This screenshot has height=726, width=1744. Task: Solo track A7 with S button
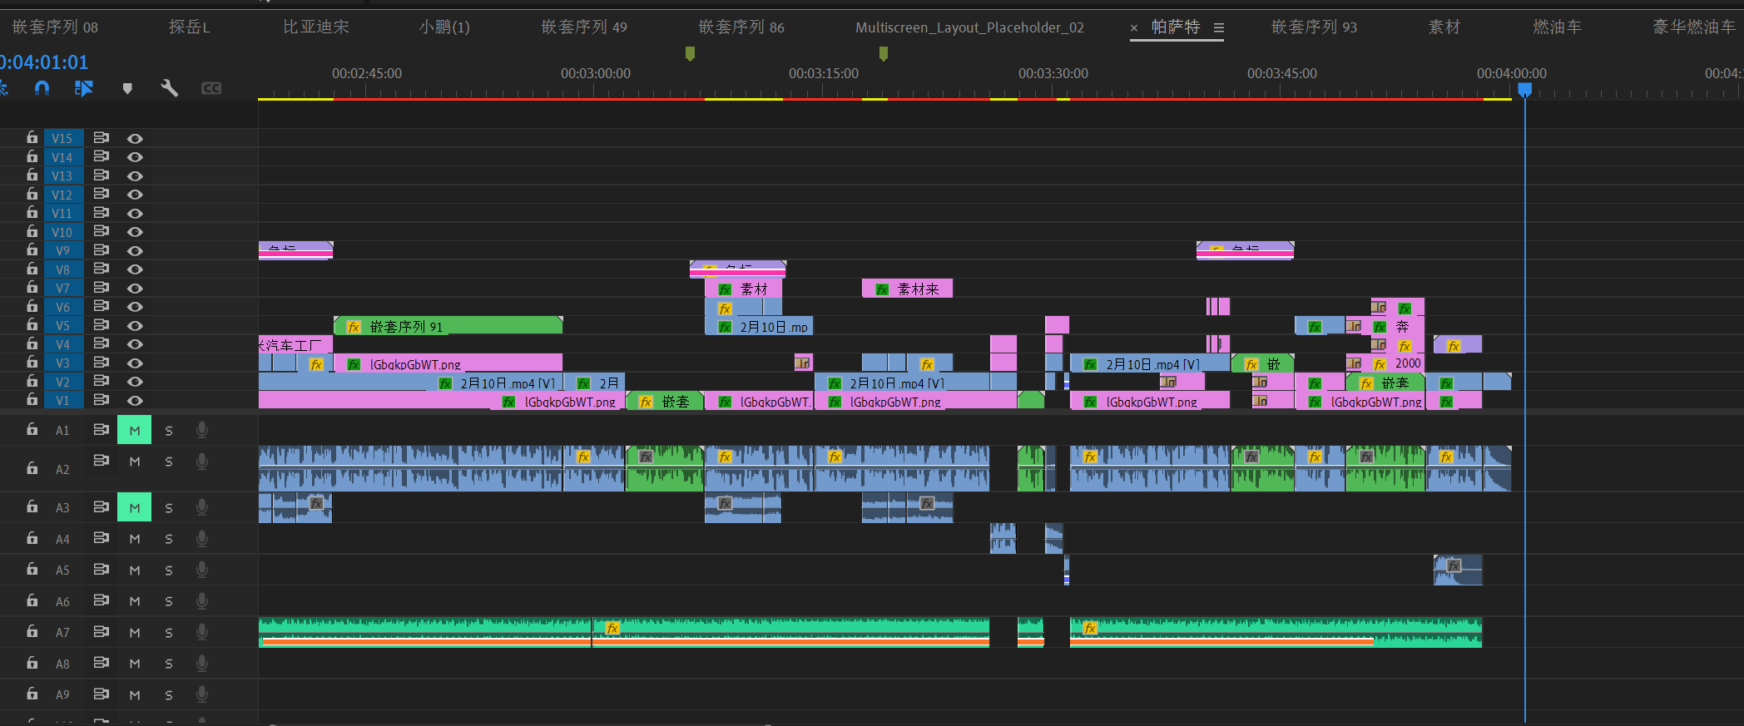pos(169,633)
